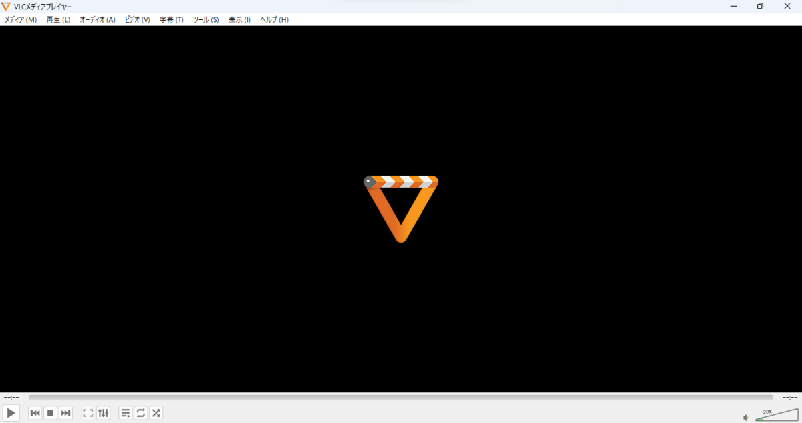Toggle fullscreen mode

[x=88, y=412]
